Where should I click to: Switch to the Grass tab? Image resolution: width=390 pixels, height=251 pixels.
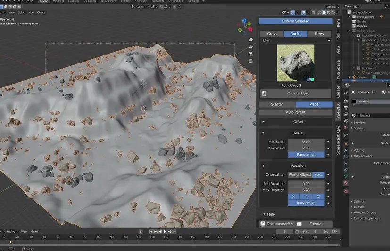pos(272,34)
